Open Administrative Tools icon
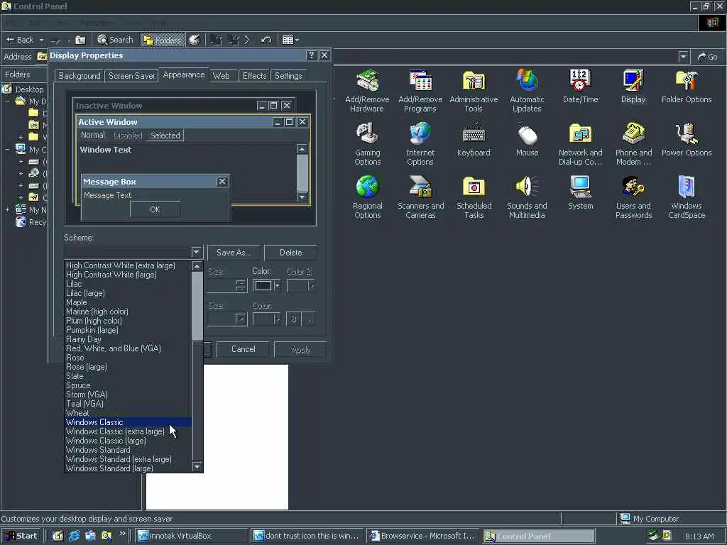This screenshot has width=727, height=545. pos(474,91)
